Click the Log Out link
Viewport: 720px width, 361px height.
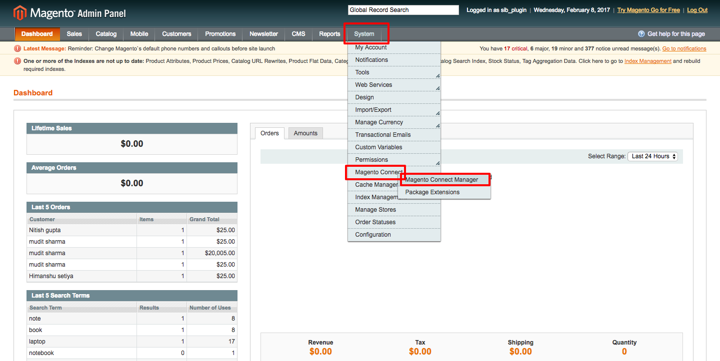tap(697, 10)
